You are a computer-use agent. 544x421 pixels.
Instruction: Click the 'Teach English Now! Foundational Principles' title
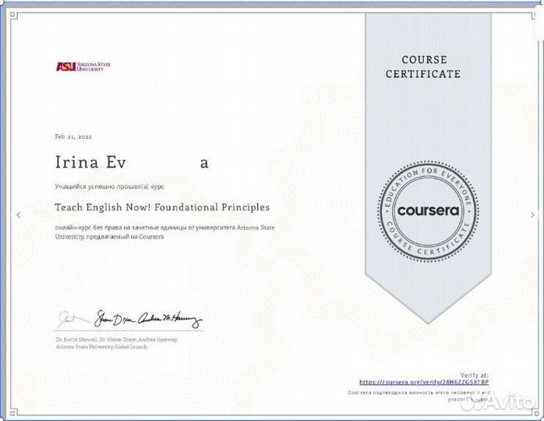(162, 207)
